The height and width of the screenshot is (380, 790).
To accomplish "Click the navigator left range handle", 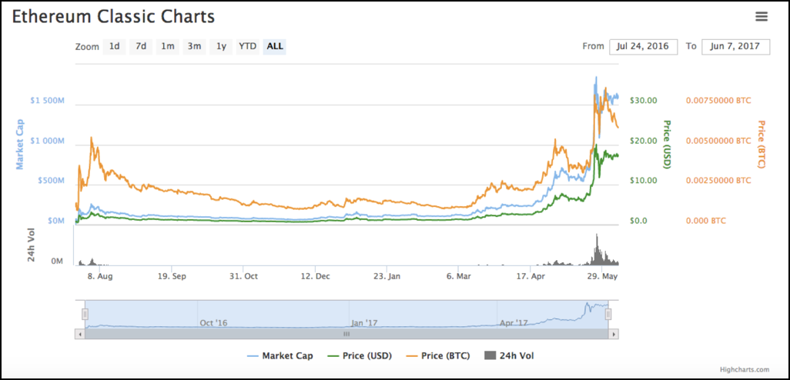I will click(x=85, y=314).
